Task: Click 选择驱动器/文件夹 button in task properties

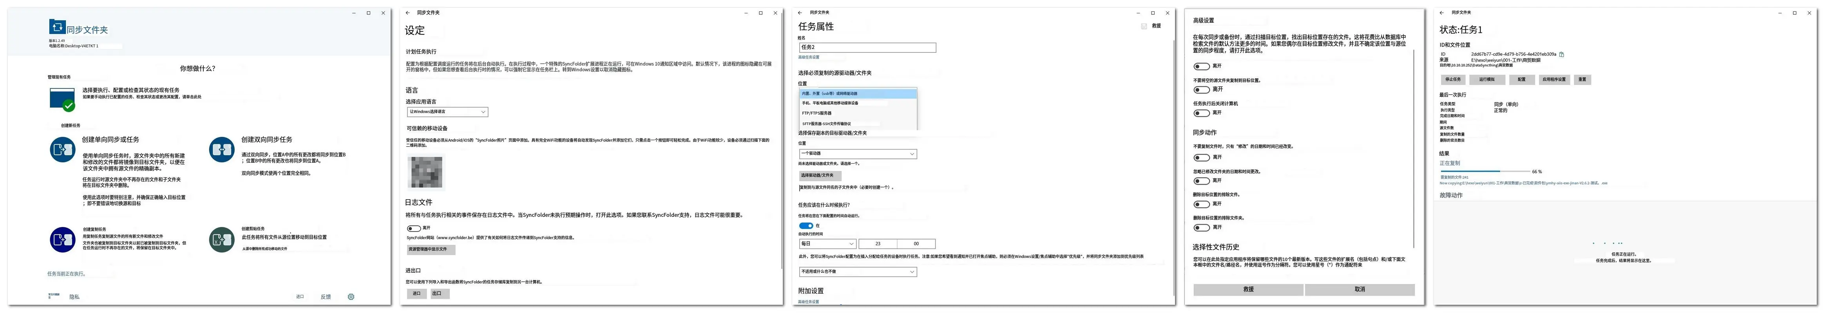Action: tap(820, 176)
